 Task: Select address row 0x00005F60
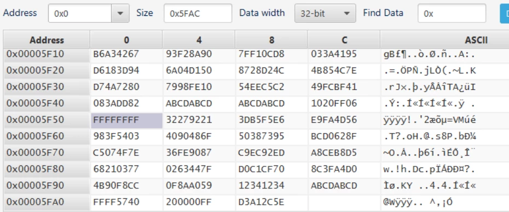pos(47,136)
